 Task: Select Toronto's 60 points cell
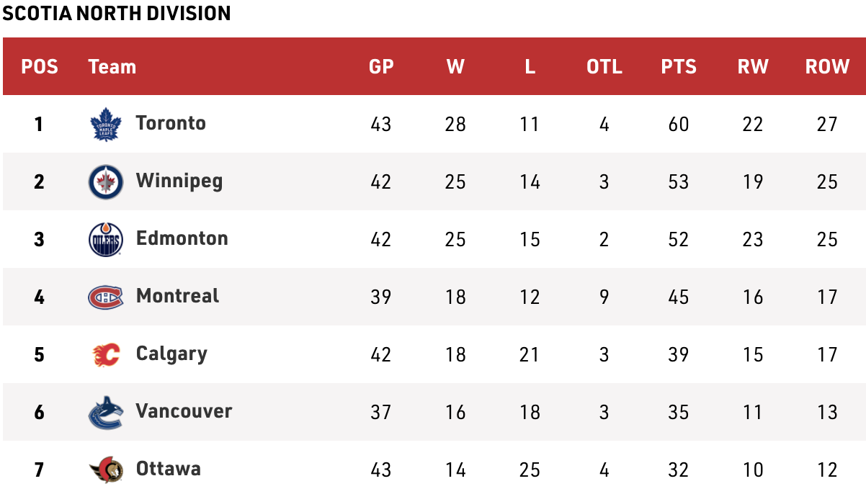679,124
